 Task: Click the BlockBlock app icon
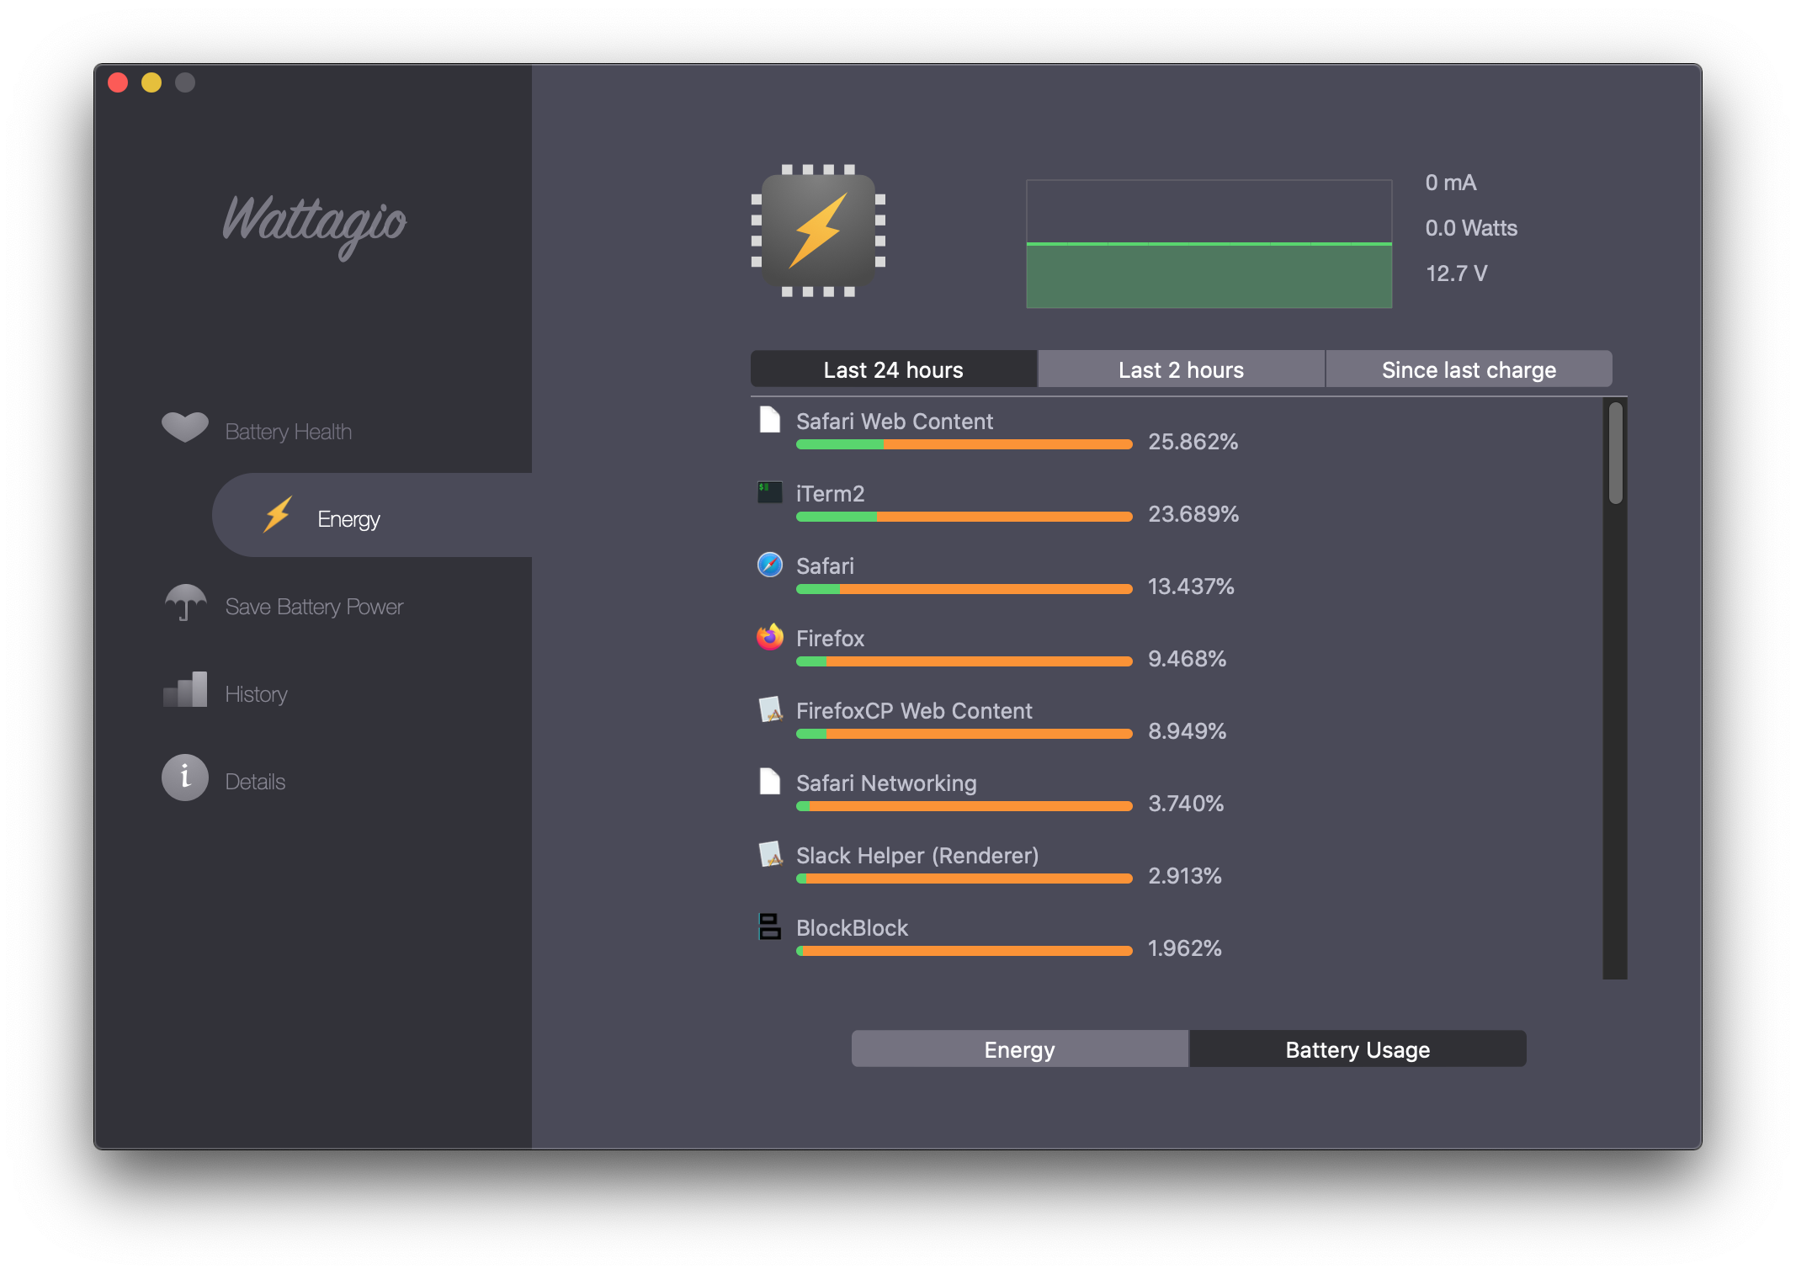coord(769,926)
